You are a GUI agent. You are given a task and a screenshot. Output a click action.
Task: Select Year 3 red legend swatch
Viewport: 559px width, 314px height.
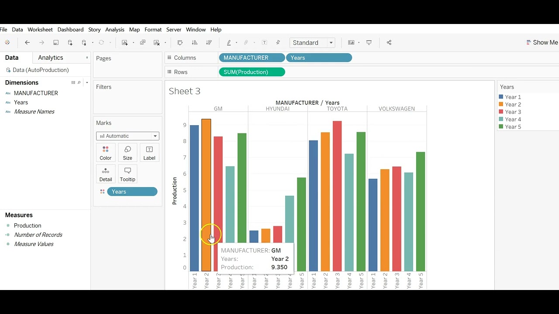(x=501, y=112)
